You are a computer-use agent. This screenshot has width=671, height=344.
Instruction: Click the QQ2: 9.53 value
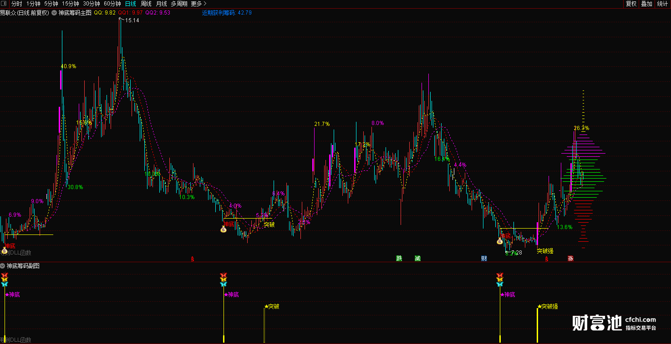(158, 13)
